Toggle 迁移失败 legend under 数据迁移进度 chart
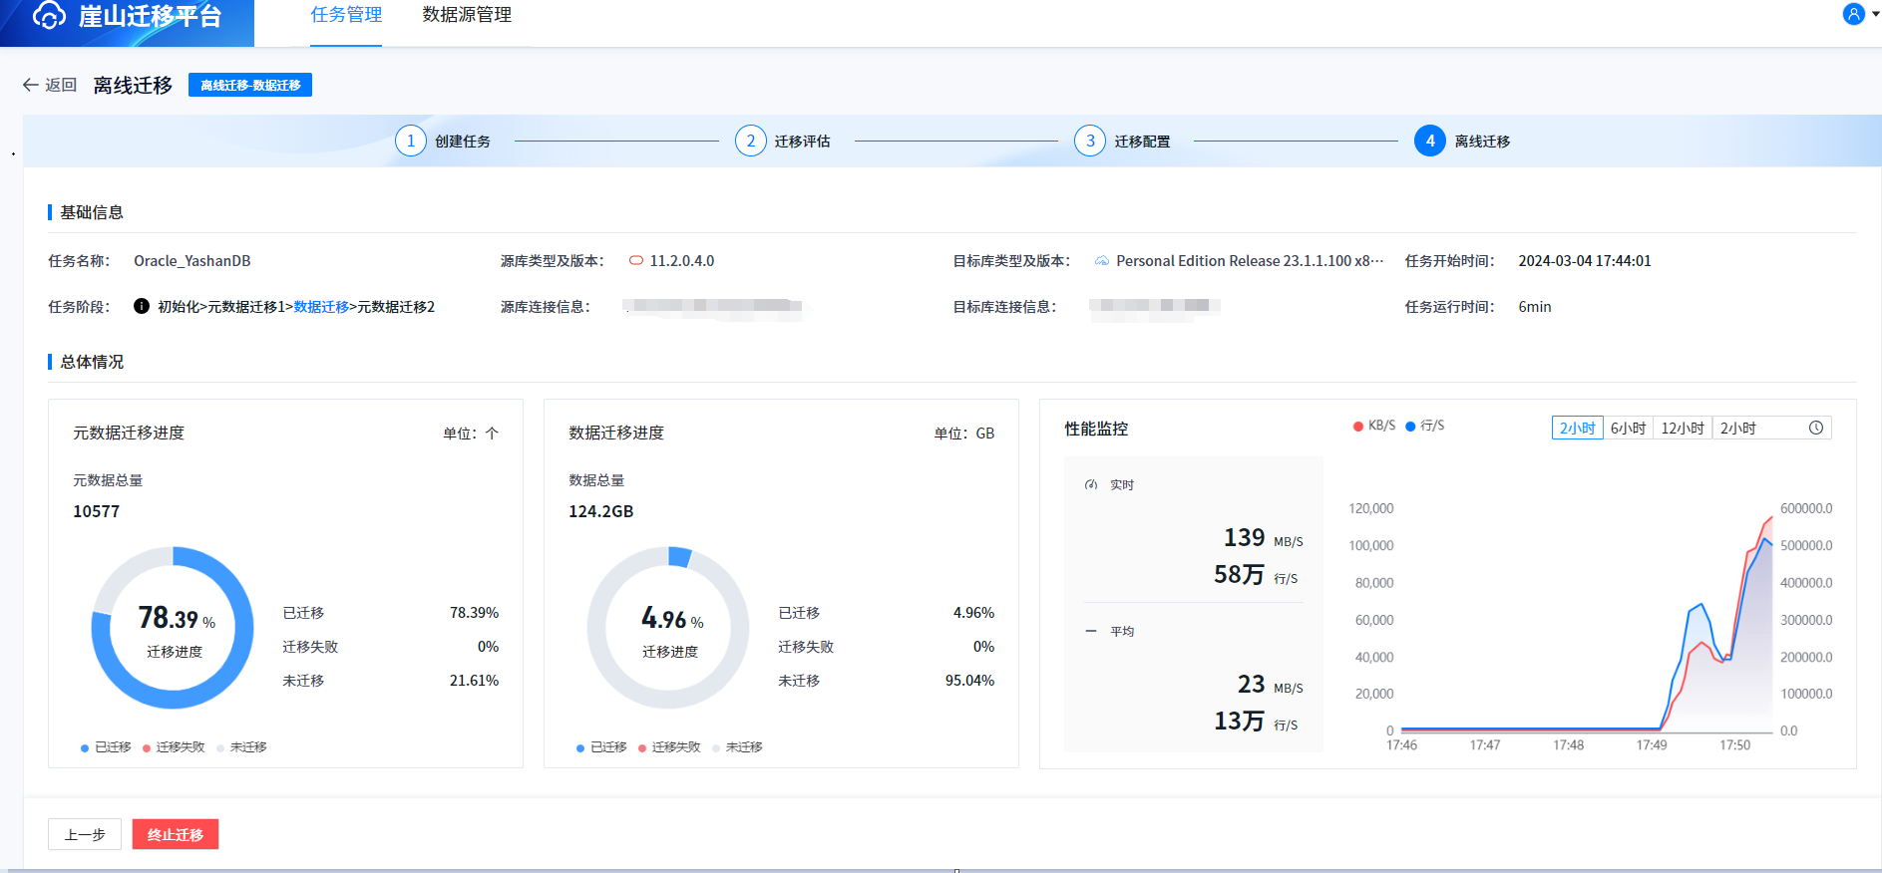This screenshot has height=873, width=1882. click(x=669, y=747)
